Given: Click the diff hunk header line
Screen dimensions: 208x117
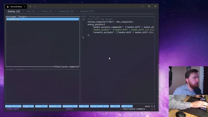Looking at the screenshot, I should coord(97,19).
